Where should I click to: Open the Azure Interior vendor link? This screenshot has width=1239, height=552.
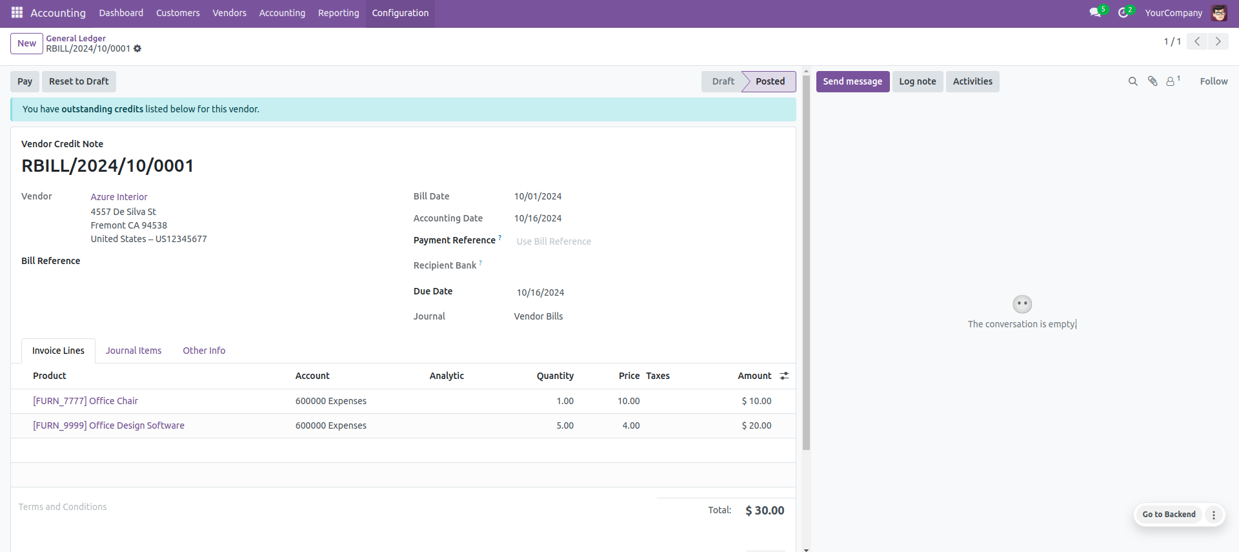coord(119,197)
